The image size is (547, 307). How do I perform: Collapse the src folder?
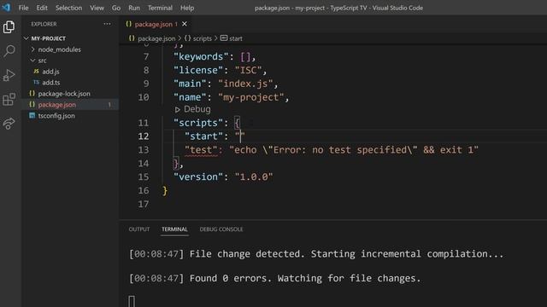[32, 61]
